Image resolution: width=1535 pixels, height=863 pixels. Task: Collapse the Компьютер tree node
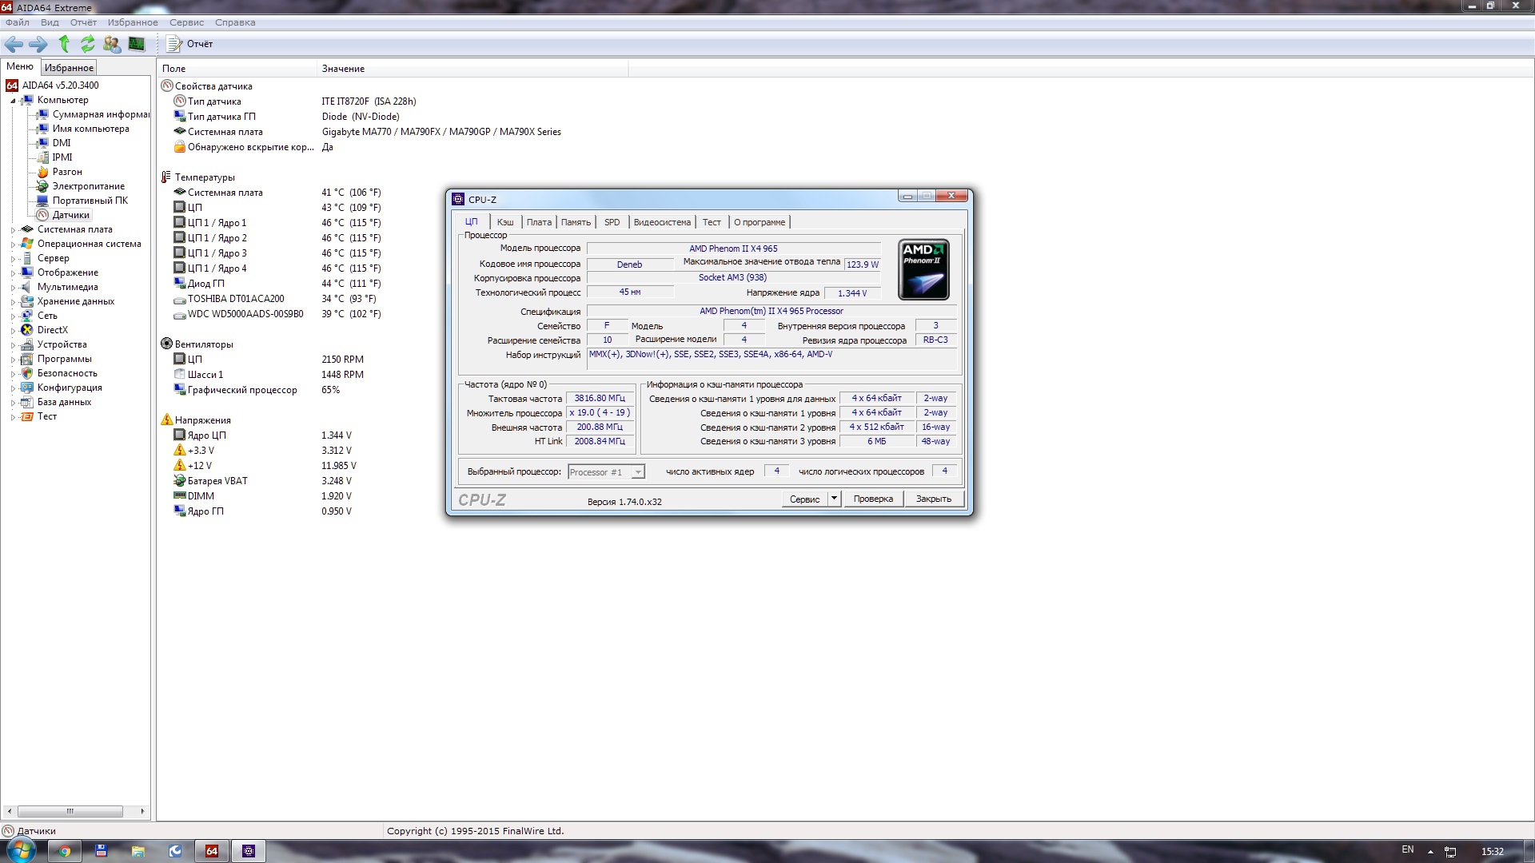point(13,101)
